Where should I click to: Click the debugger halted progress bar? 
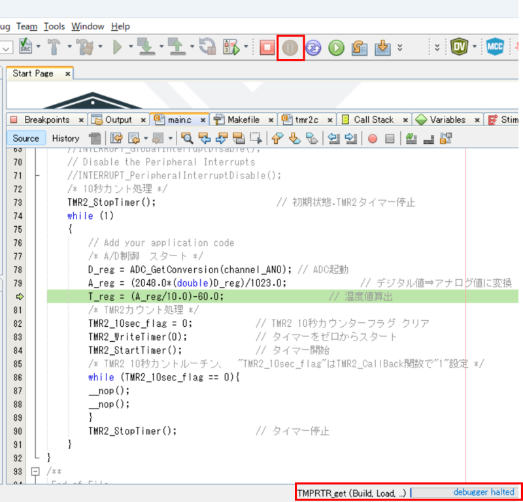pyautogui.click(x=464, y=492)
